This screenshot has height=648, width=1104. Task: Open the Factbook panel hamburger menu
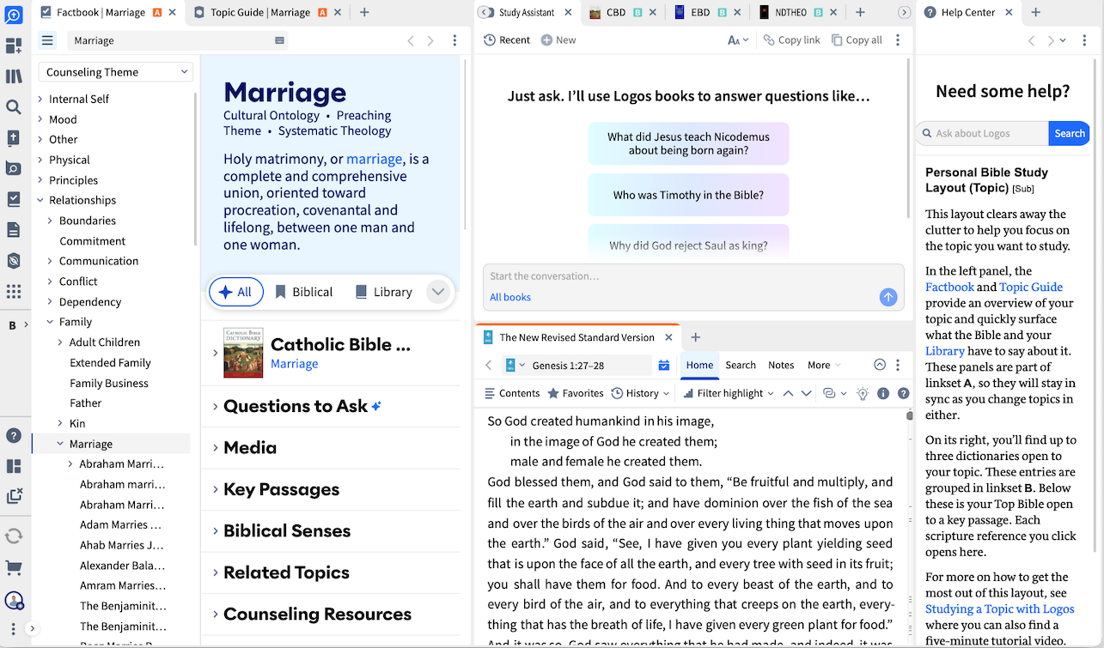click(47, 40)
